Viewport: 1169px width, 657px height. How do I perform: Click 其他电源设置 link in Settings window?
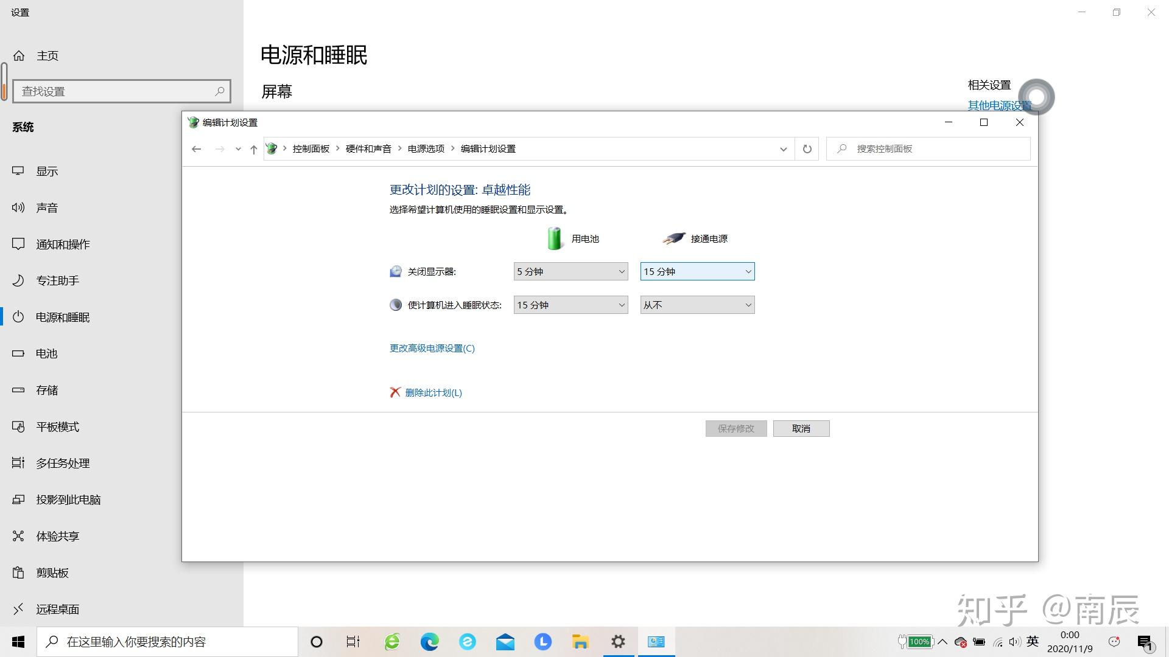999,105
